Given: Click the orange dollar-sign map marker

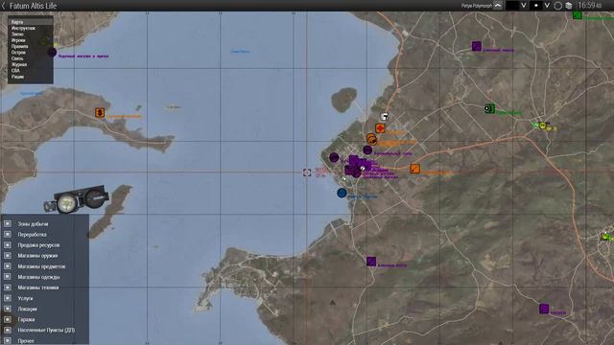Looking at the screenshot, I should click(100, 113).
